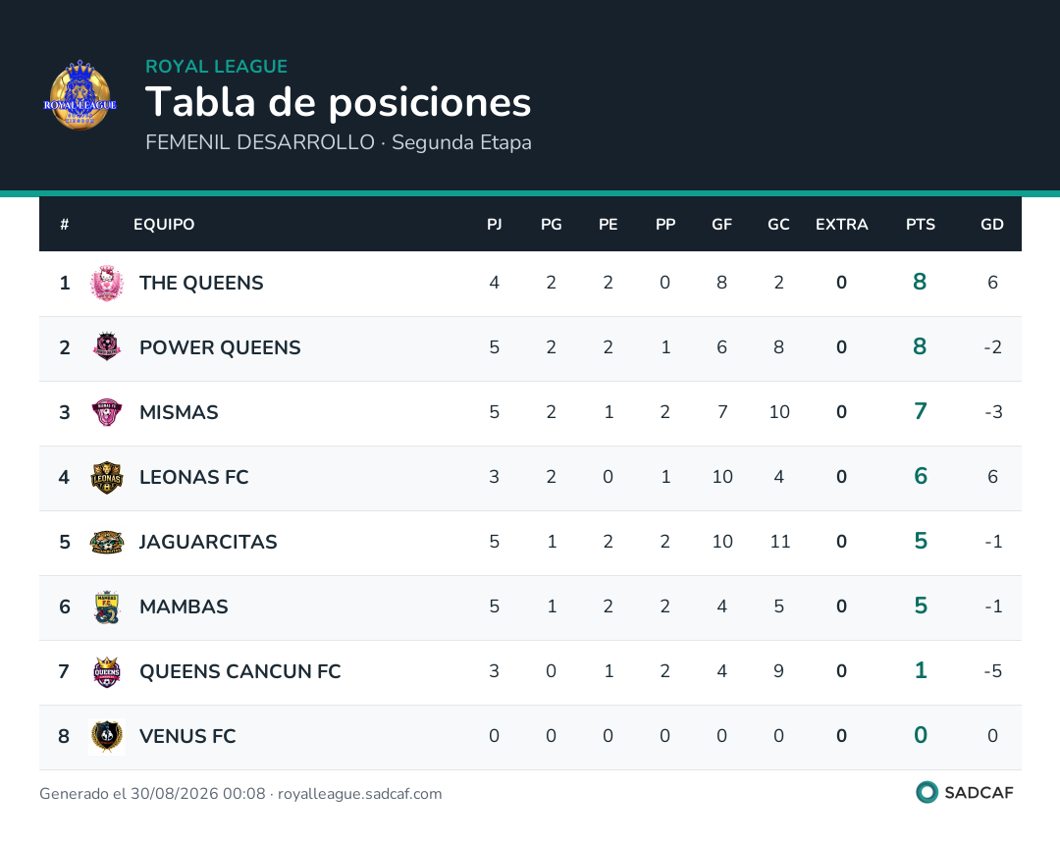Select the PTS column header
This screenshot has height=844, width=1060.
click(920, 225)
